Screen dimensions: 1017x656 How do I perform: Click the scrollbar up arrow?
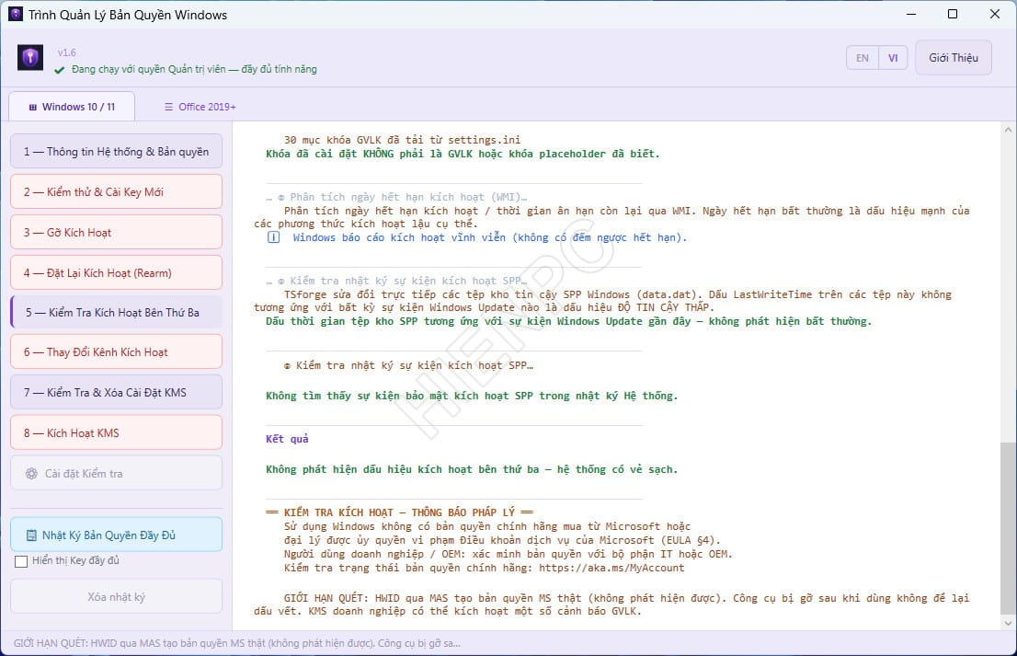point(1007,130)
